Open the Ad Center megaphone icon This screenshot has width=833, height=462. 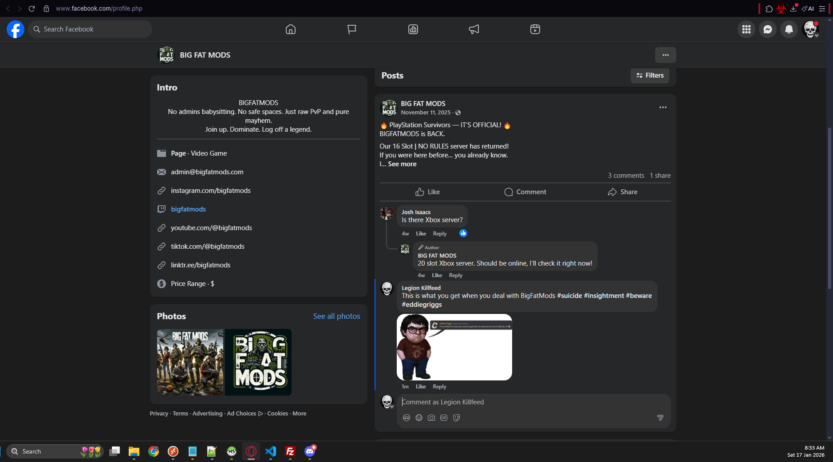coord(474,29)
